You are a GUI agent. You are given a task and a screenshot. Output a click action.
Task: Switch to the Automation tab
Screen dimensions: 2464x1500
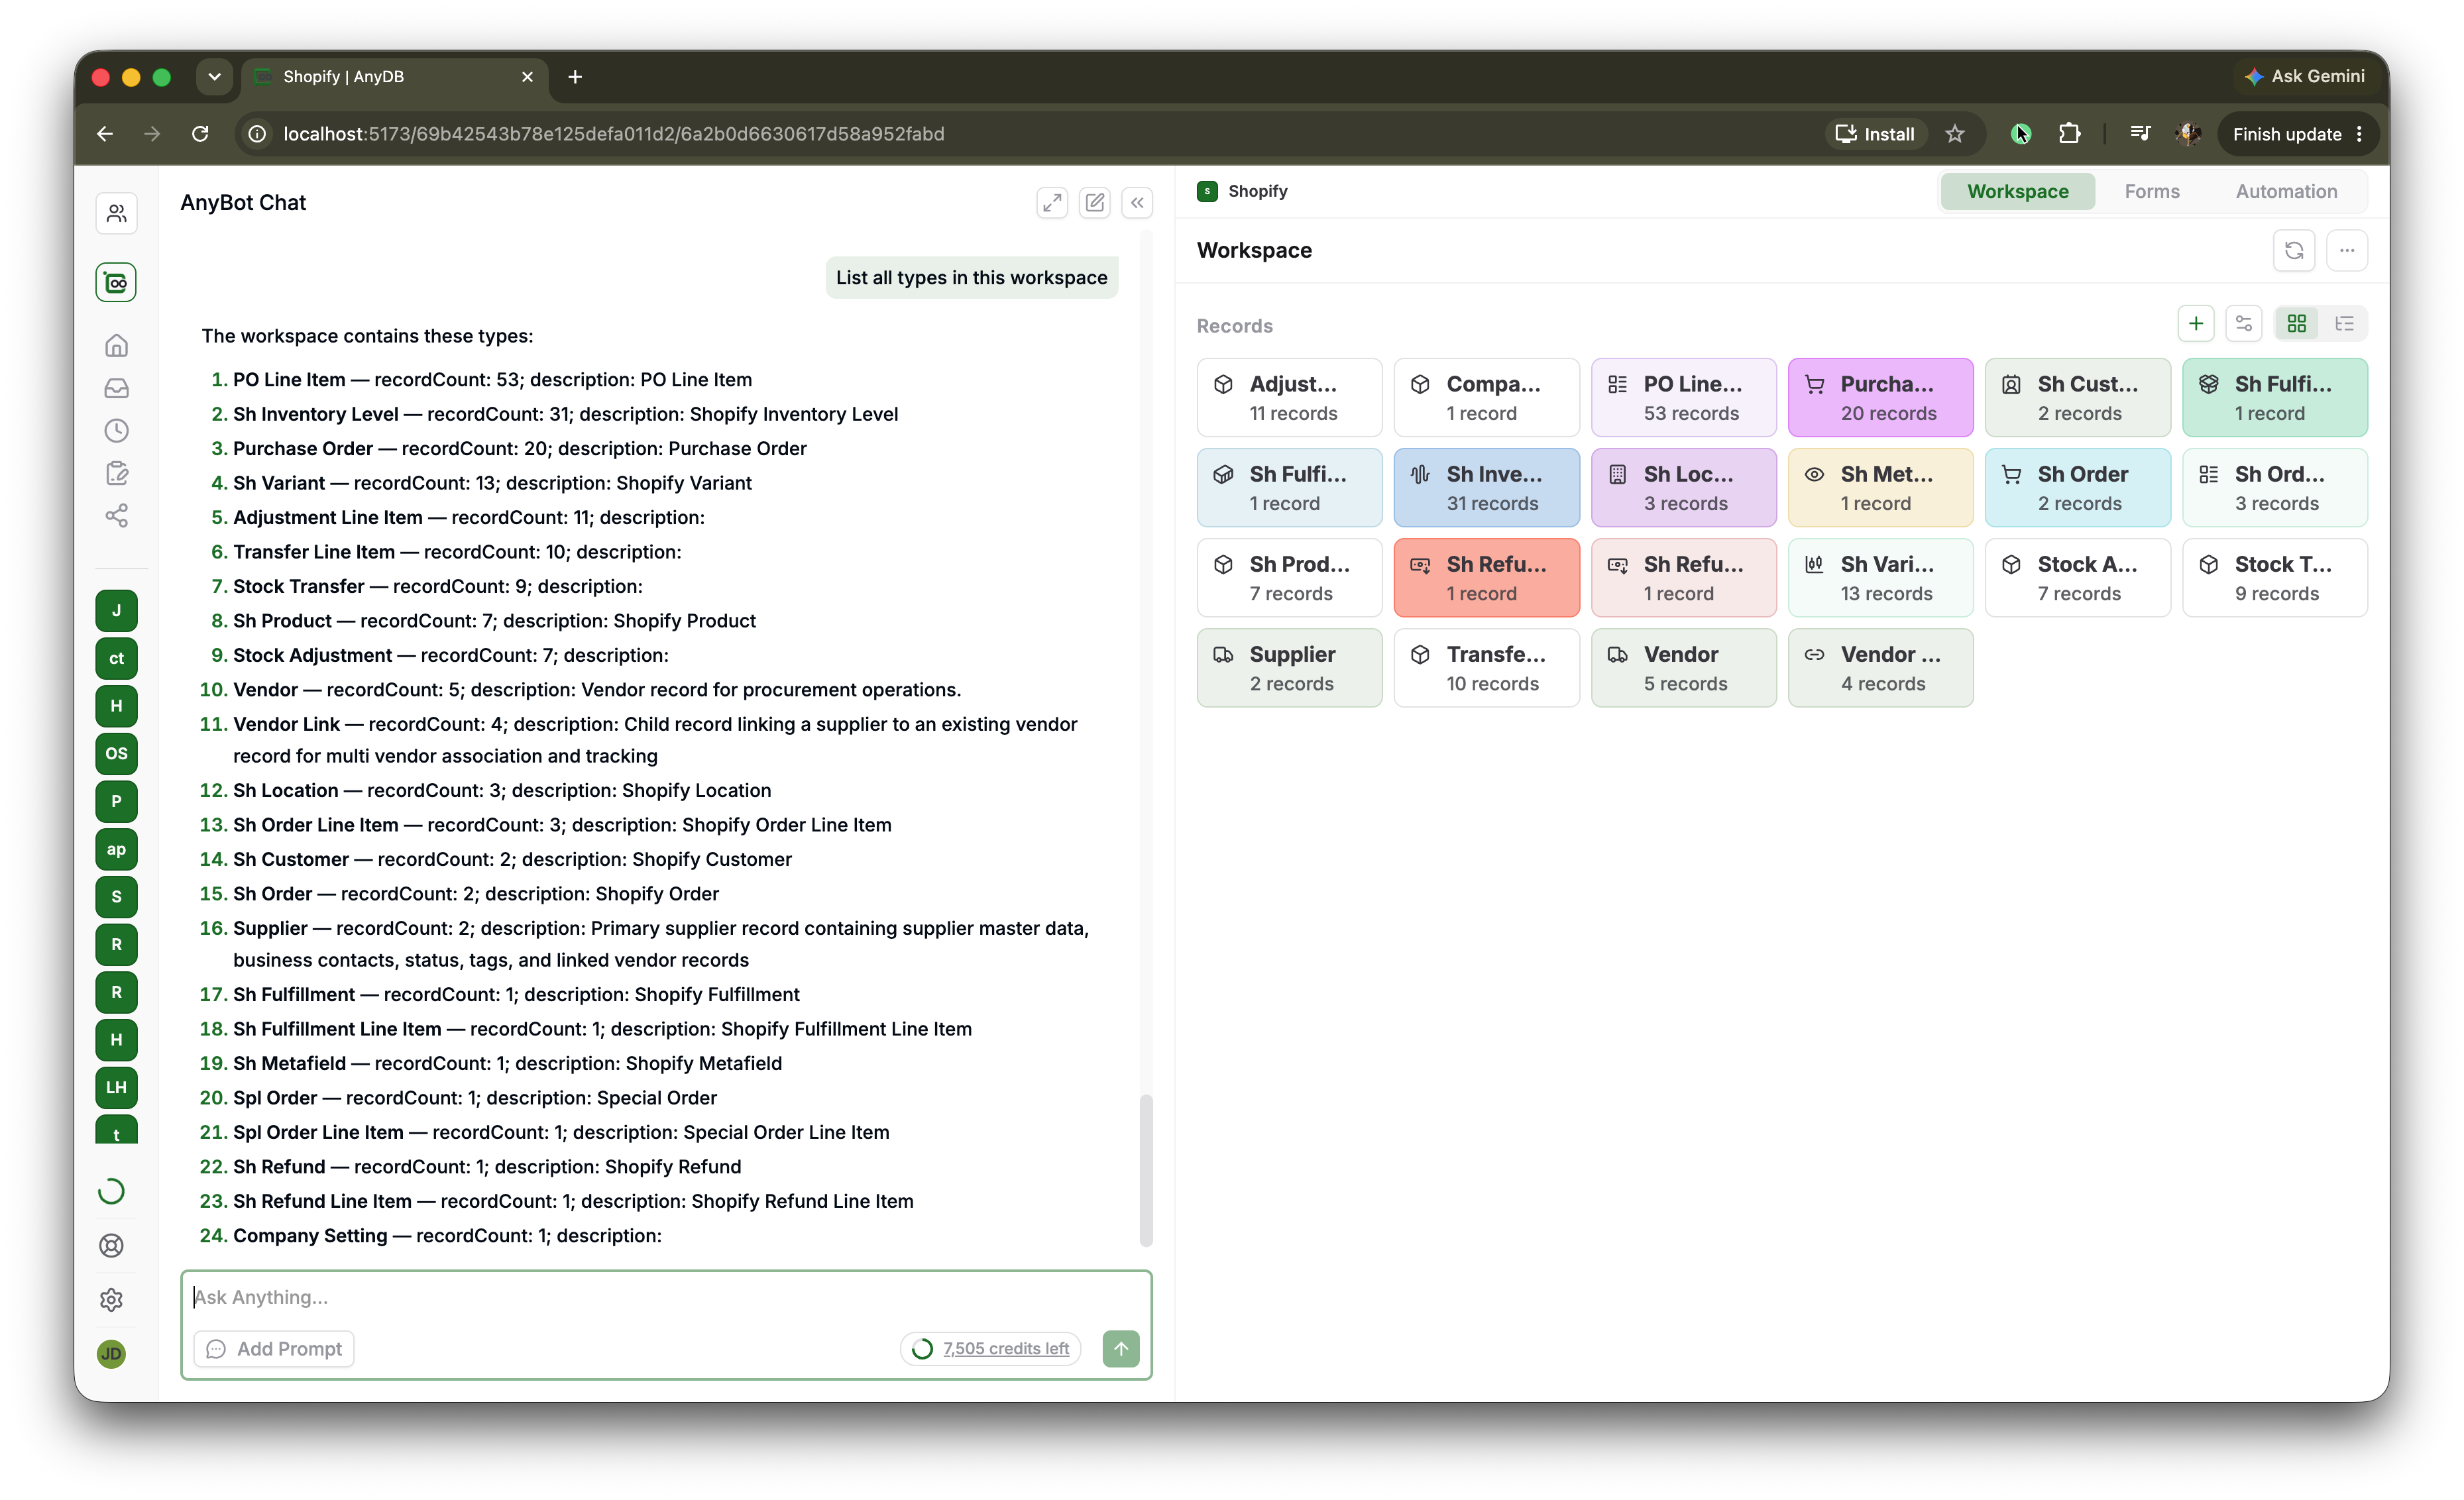point(2286,191)
